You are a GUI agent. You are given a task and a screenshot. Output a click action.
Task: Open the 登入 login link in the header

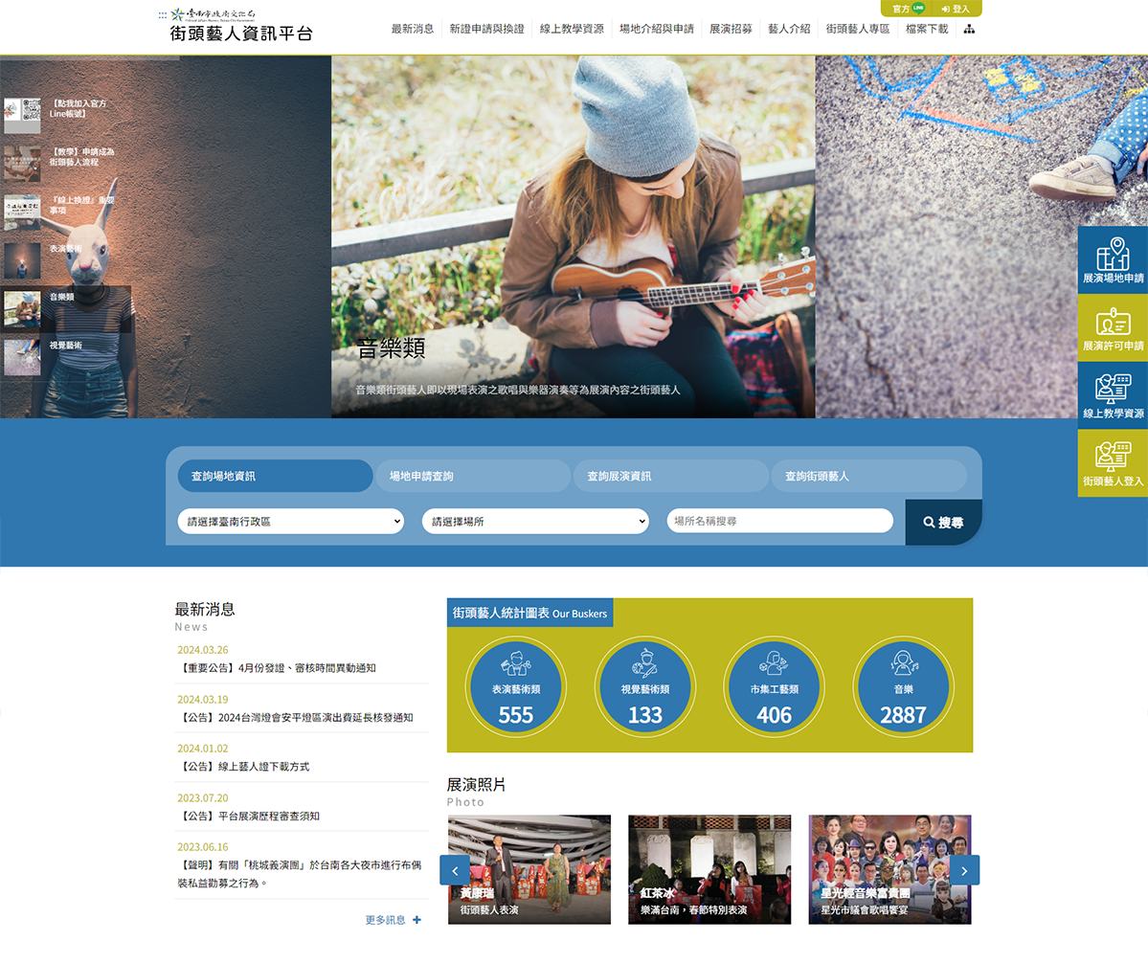[x=956, y=9]
